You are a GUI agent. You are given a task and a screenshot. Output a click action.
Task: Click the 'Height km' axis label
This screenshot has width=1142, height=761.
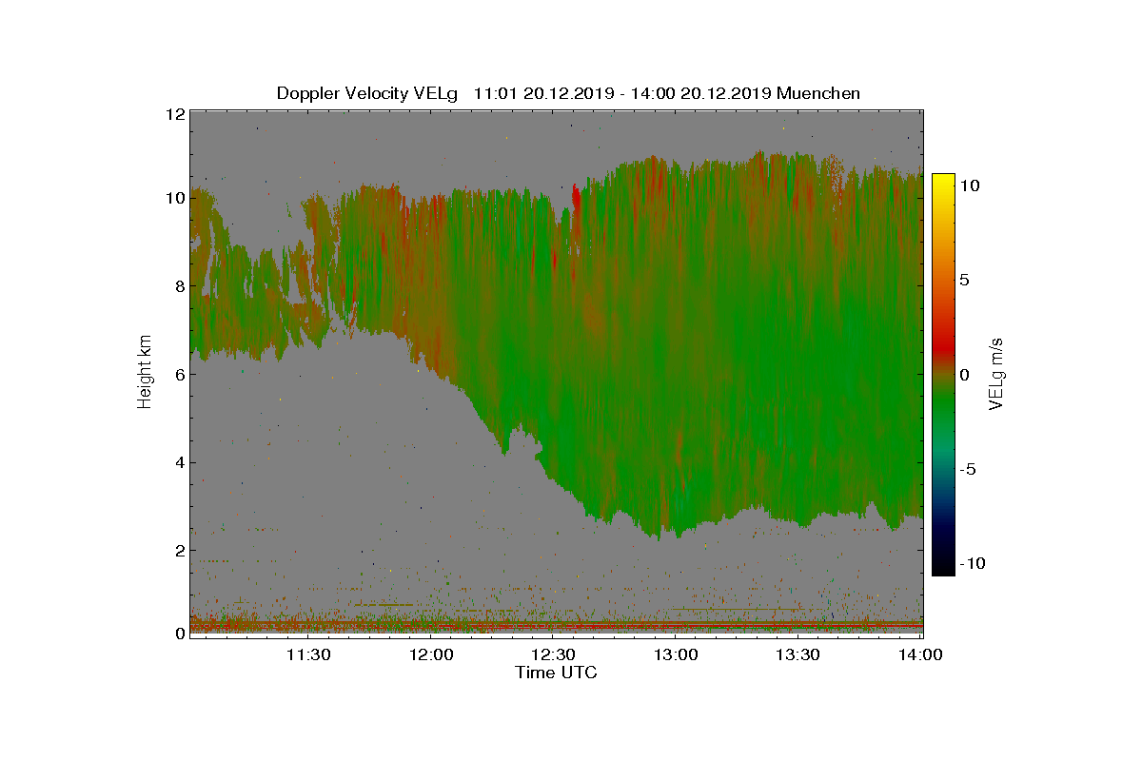point(145,374)
